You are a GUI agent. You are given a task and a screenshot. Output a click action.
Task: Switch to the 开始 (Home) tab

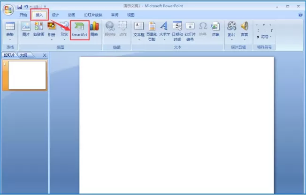pyautogui.click(x=23, y=15)
